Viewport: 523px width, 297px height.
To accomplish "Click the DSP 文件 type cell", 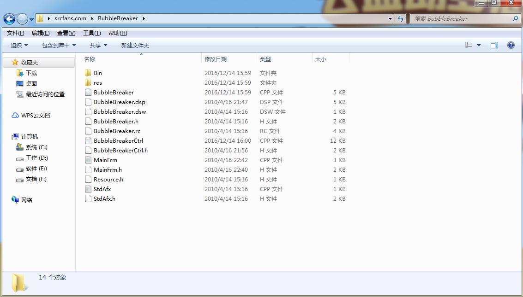I will tap(271, 102).
